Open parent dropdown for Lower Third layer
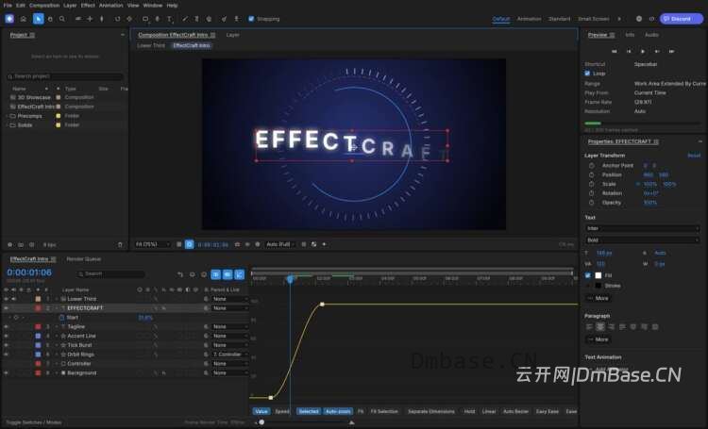 click(x=230, y=299)
